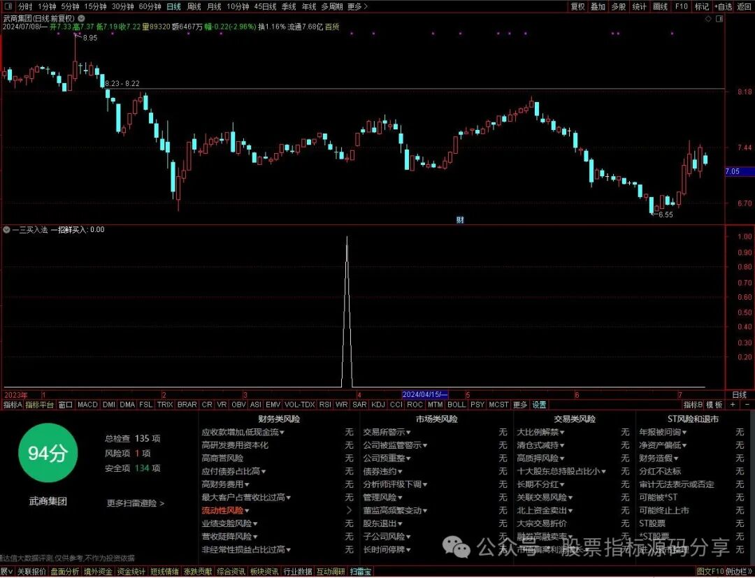Select 季线 quarterly chart

[289, 6]
